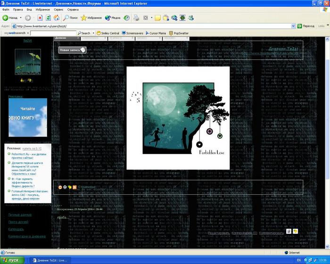Open the Файл menu
The height and width of the screenshot is (264, 330).
(6, 9)
